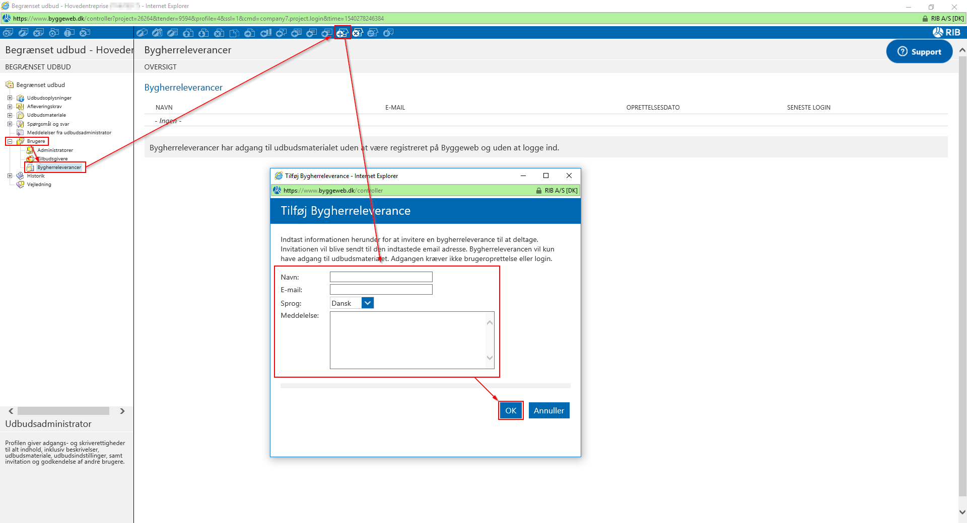Click the RIB logo in the top bar
967x523 pixels.
[x=946, y=32]
